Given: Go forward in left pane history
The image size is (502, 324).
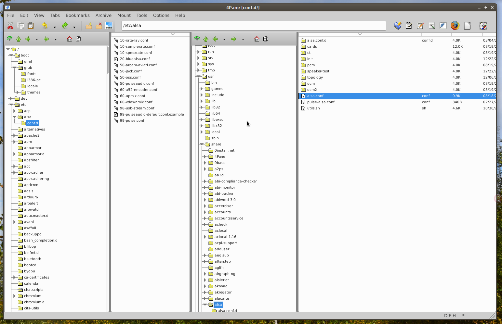Looking at the screenshot, I should [46, 39].
